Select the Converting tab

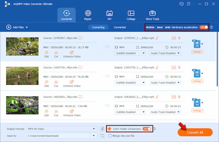click(98, 27)
